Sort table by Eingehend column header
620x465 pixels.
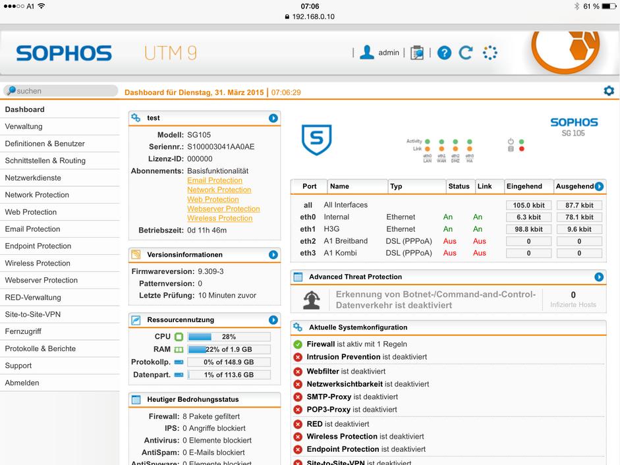[x=528, y=186]
